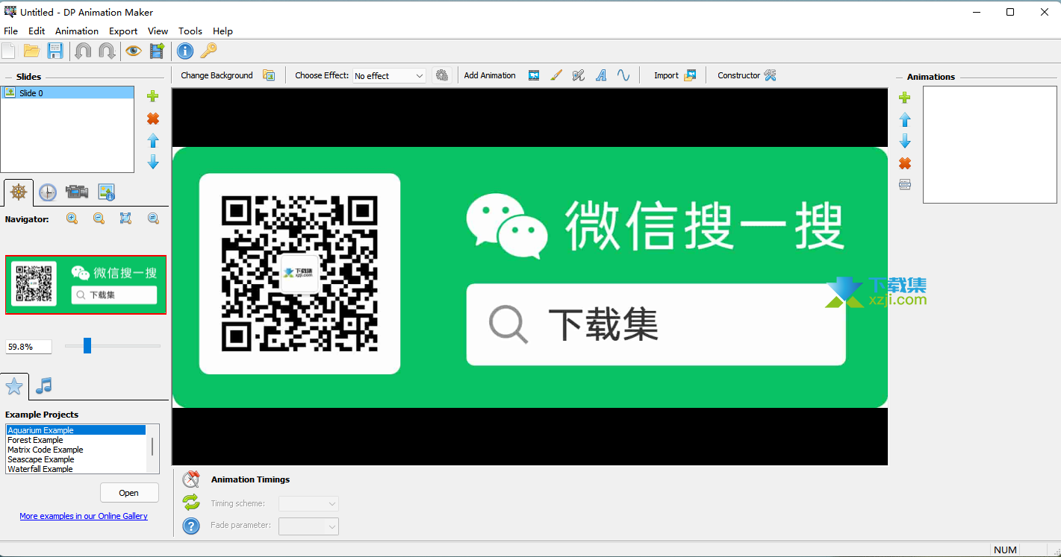Open a project with folder icon
This screenshot has width=1061, height=557.
coord(31,51)
